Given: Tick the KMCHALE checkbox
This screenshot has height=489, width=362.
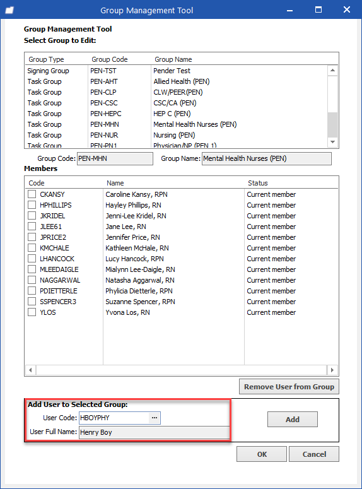Looking at the screenshot, I should coord(32,248).
